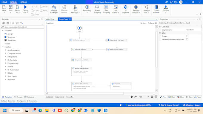Click the designer vertical scrollbar
The width and height of the screenshot is (203, 114).
[x=156, y=49]
